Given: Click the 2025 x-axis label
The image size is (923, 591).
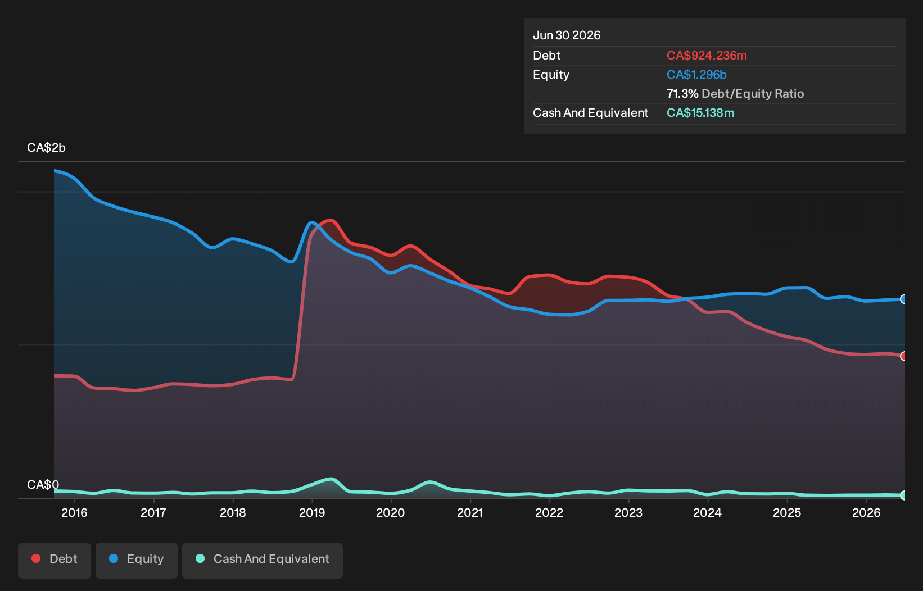Looking at the screenshot, I should [x=787, y=512].
